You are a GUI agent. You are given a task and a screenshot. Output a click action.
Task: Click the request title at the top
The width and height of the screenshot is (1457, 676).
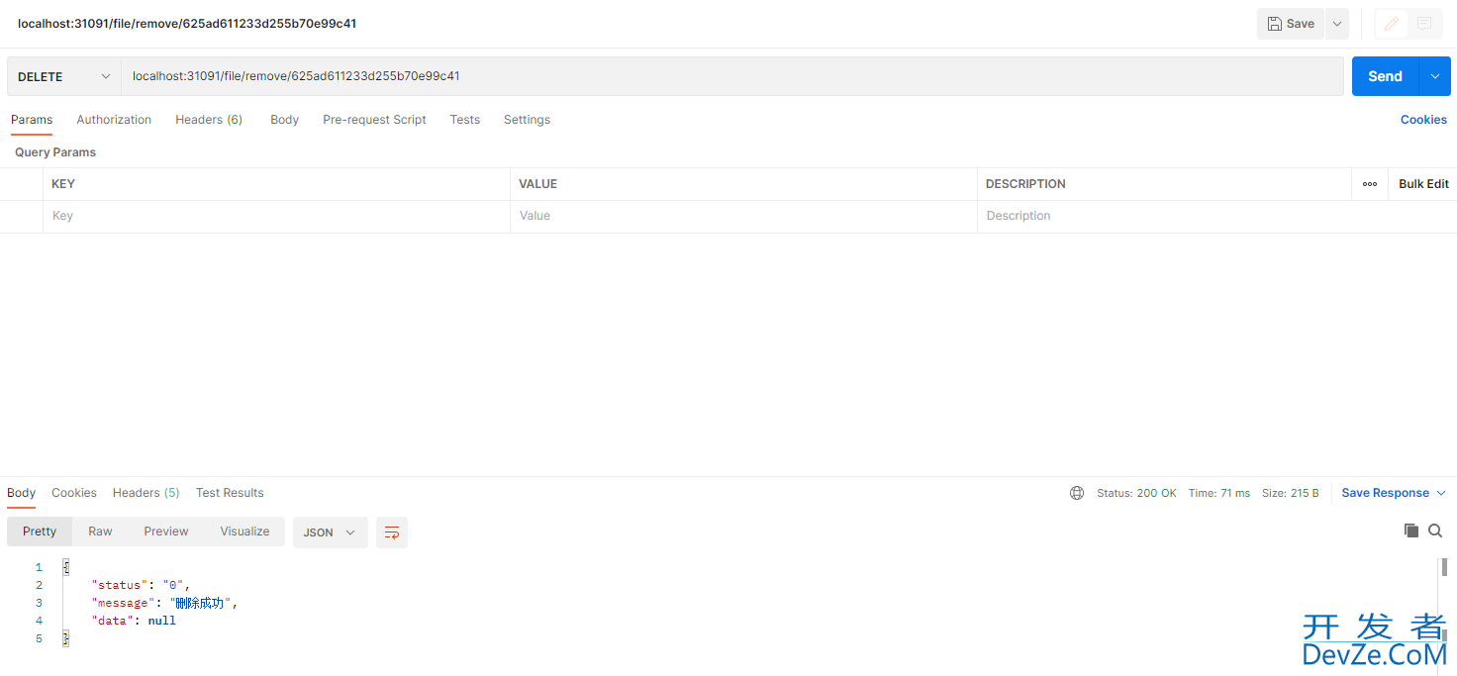tap(187, 24)
